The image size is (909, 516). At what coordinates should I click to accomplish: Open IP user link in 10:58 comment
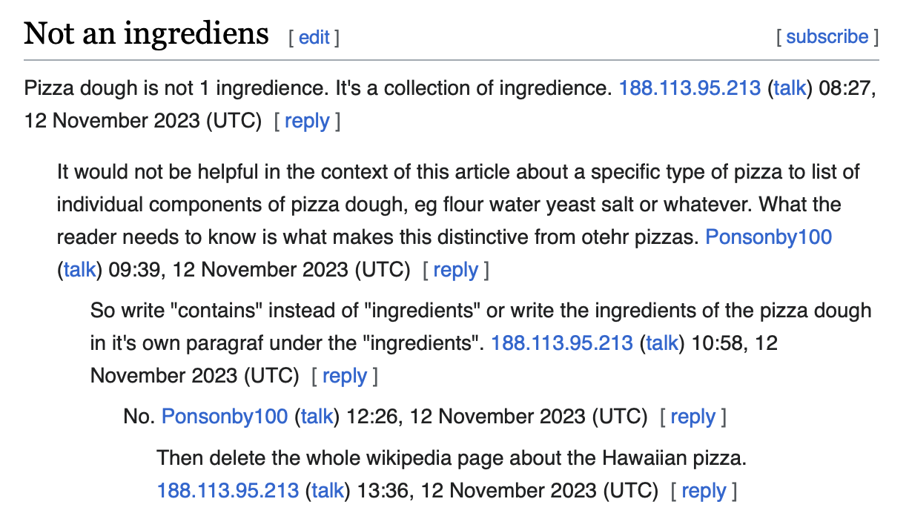562,343
